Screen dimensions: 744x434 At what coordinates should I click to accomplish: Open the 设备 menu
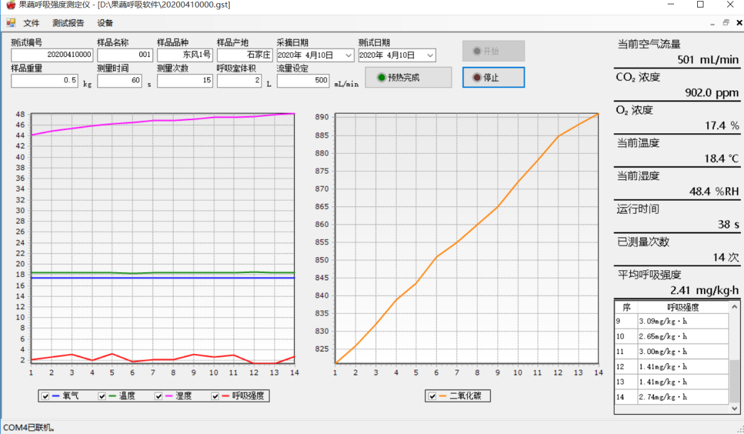105,23
